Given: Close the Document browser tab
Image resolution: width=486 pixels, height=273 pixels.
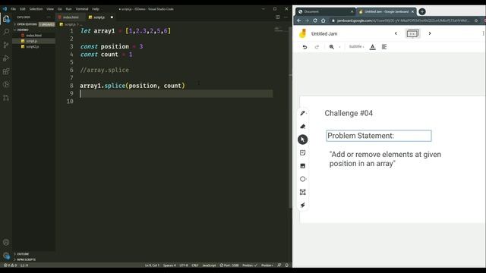Looking at the screenshot, I should [x=352, y=11].
